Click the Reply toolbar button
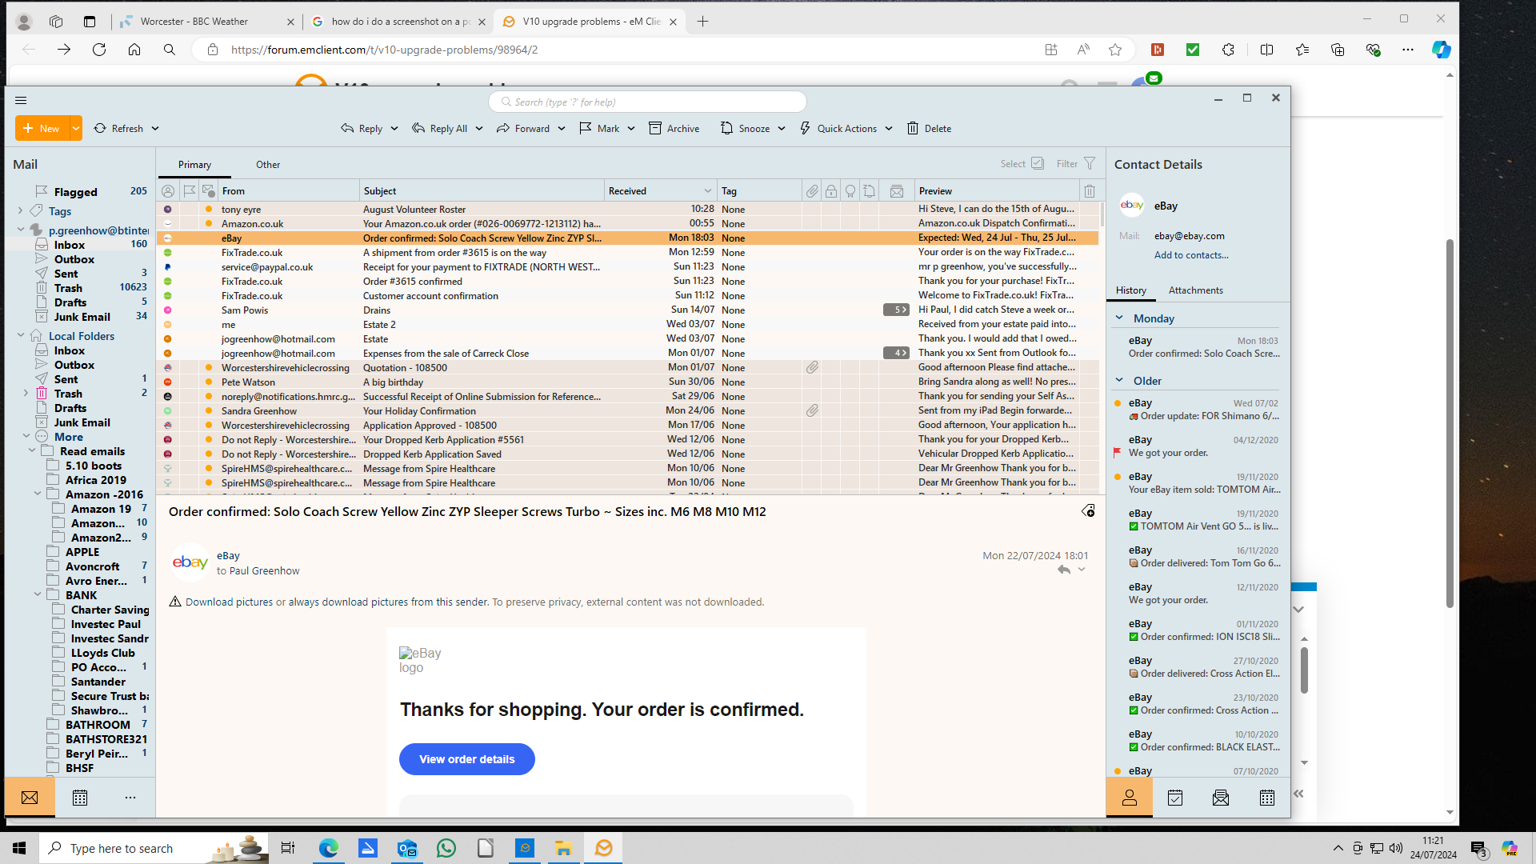This screenshot has height=864, width=1536. [362, 128]
